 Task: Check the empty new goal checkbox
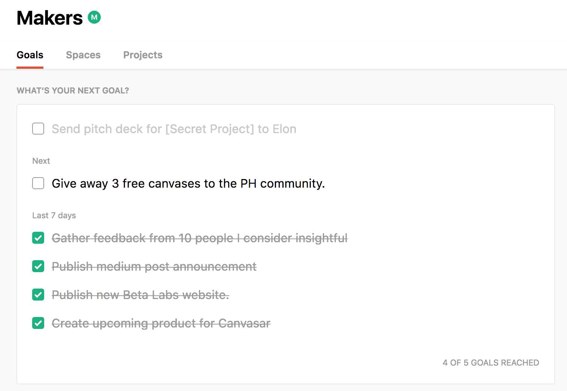point(38,129)
